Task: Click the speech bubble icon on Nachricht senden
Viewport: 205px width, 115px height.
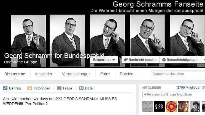Action: coord(126,60)
